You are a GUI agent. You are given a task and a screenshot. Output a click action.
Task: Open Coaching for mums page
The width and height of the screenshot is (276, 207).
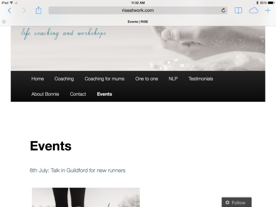[104, 79]
